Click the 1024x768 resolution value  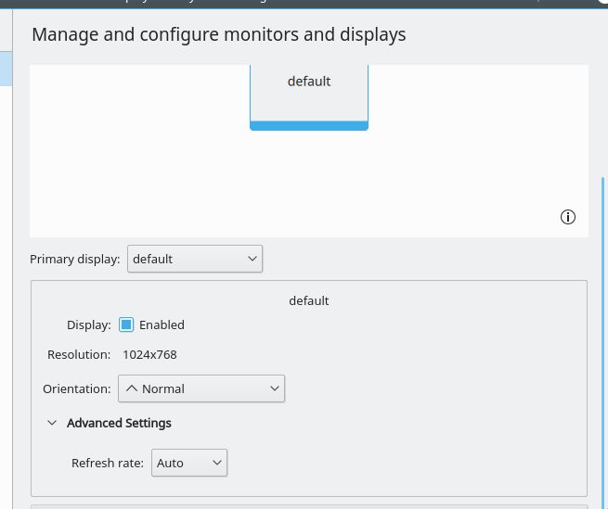(149, 355)
